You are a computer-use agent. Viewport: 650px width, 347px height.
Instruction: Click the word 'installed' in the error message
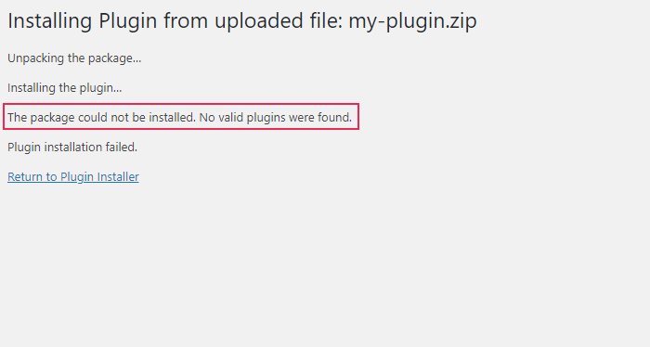coord(172,118)
